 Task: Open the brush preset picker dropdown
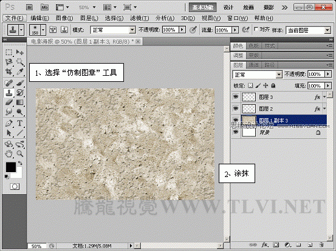point(43,30)
